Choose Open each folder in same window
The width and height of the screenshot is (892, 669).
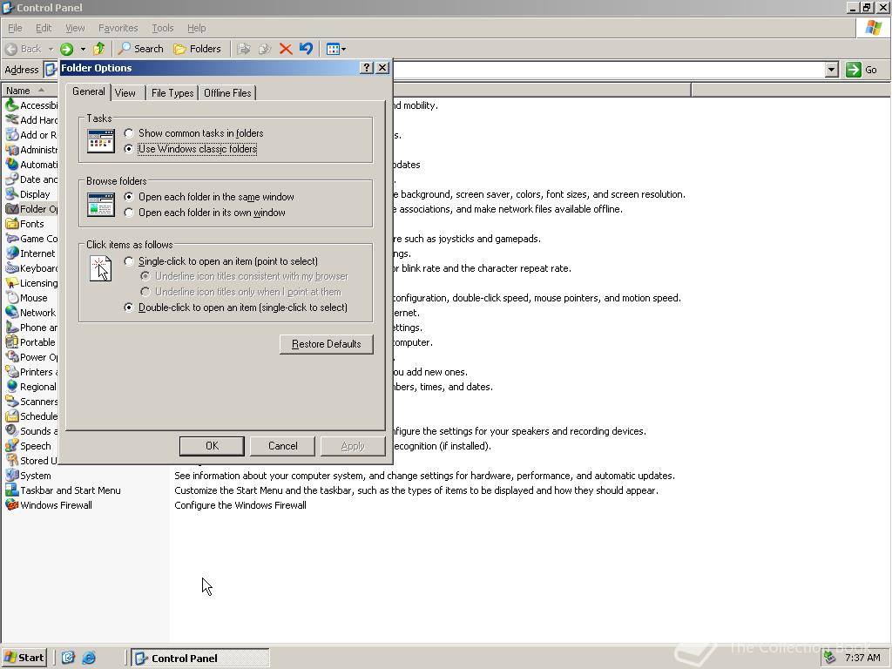pyautogui.click(x=209, y=197)
